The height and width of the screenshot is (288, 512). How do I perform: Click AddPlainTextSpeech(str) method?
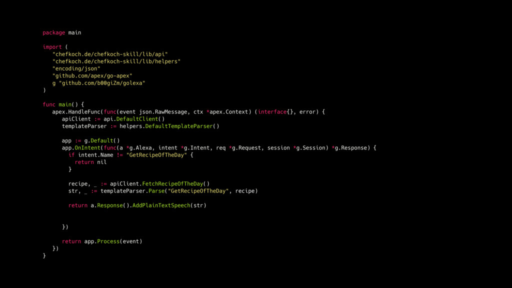tap(169, 205)
